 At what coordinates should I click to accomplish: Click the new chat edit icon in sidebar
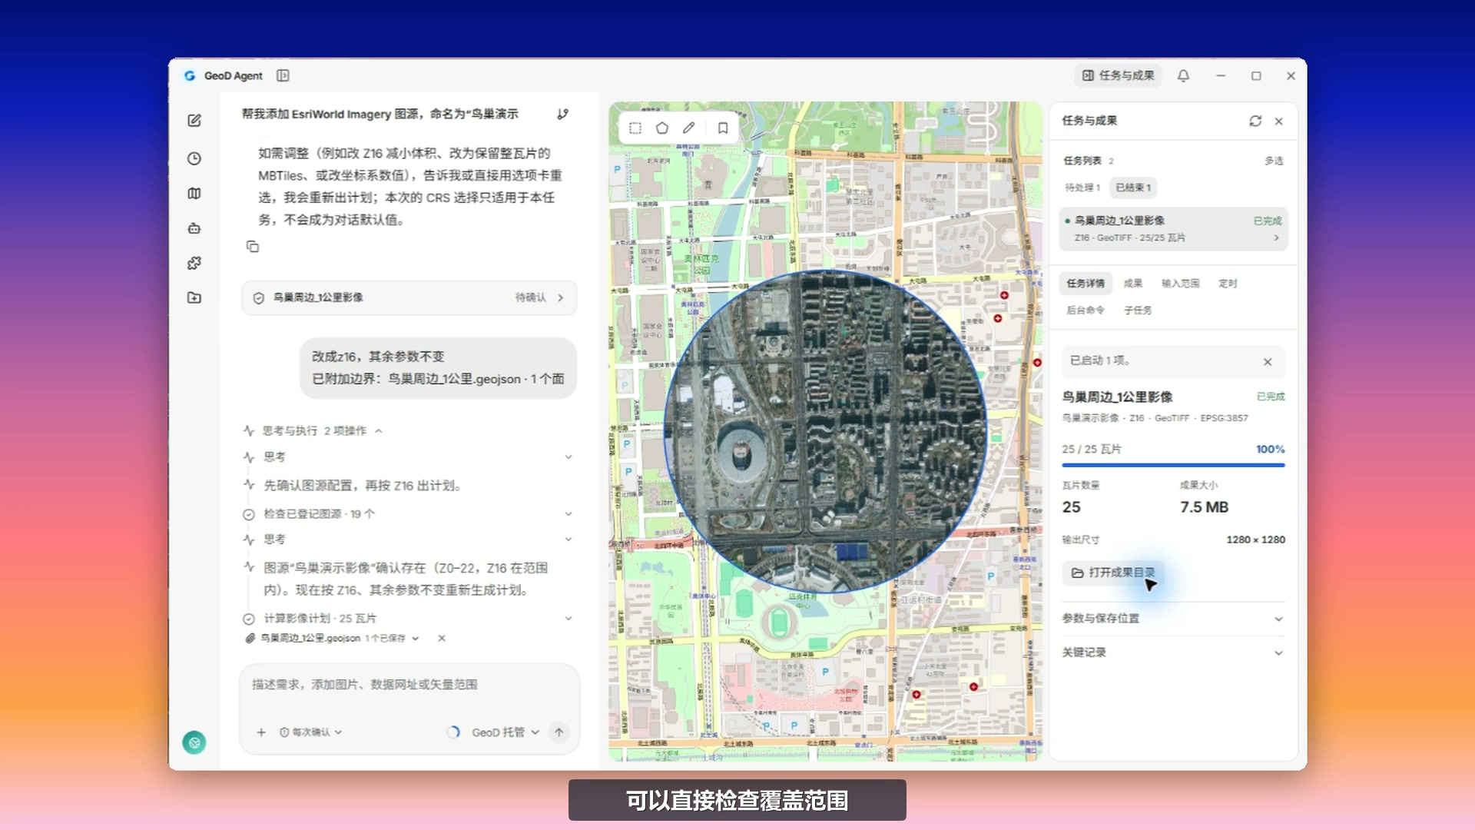[194, 121]
